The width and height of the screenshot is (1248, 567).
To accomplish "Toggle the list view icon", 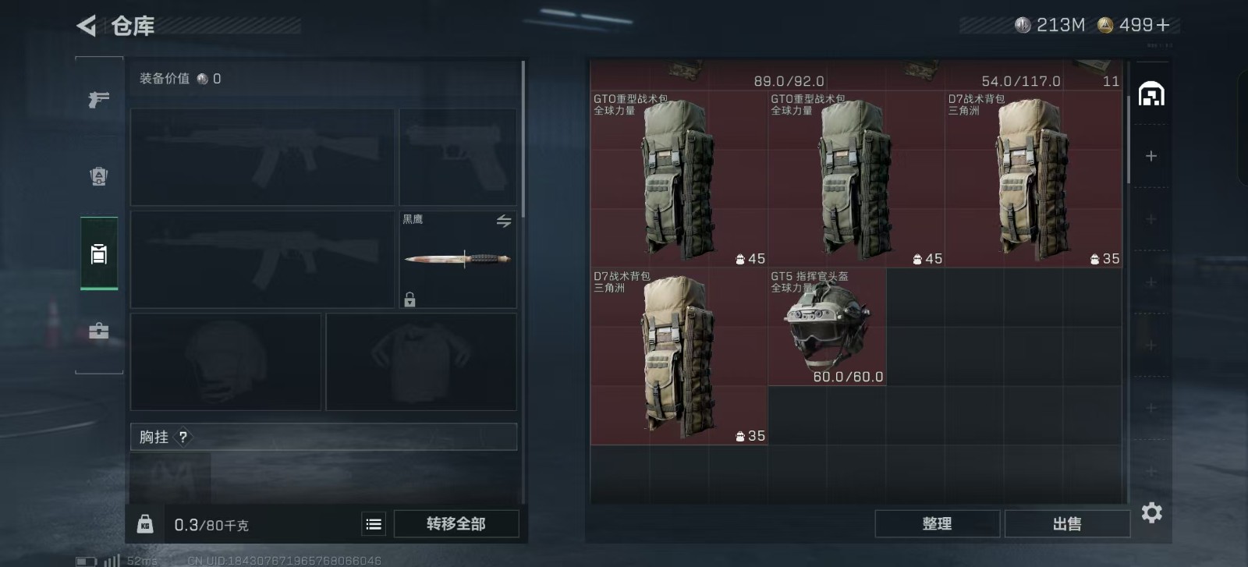I will [x=374, y=524].
